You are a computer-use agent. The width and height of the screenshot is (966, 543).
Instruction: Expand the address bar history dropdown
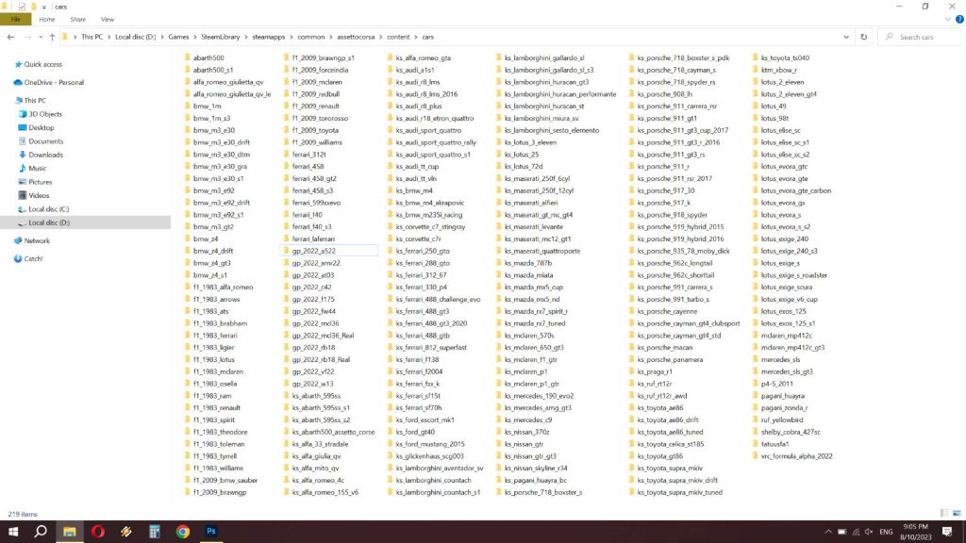[846, 37]
